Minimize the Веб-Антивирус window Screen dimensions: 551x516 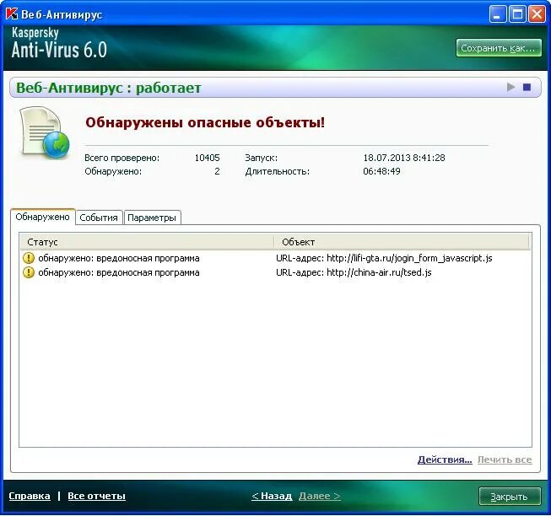(x=498, y=14)
